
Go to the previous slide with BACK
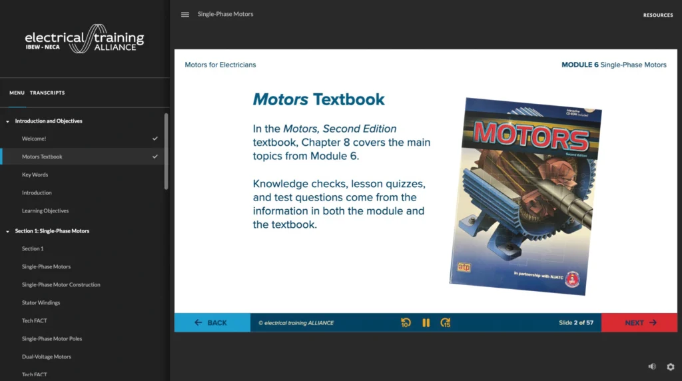[212, 323]
